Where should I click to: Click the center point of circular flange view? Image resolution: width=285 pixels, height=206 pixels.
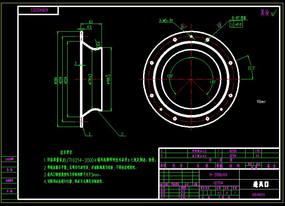[191, 79]
